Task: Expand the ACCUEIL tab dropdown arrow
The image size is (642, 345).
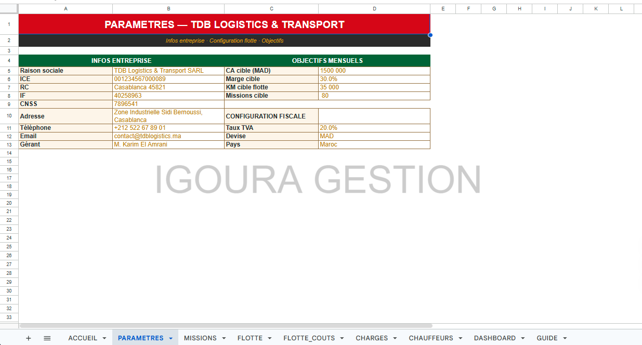Action: pyautogui.click(x=104, y=338)
